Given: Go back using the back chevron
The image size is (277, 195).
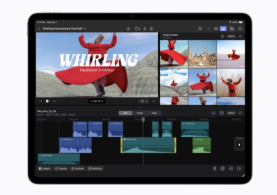Looking at the screenshot, I should tap(39, 28).
